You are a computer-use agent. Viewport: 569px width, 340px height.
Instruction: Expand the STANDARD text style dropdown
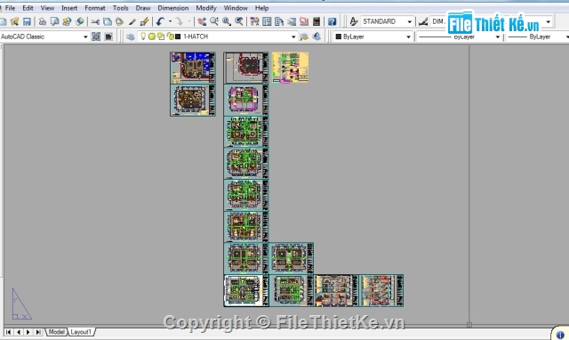click(387, 21)
